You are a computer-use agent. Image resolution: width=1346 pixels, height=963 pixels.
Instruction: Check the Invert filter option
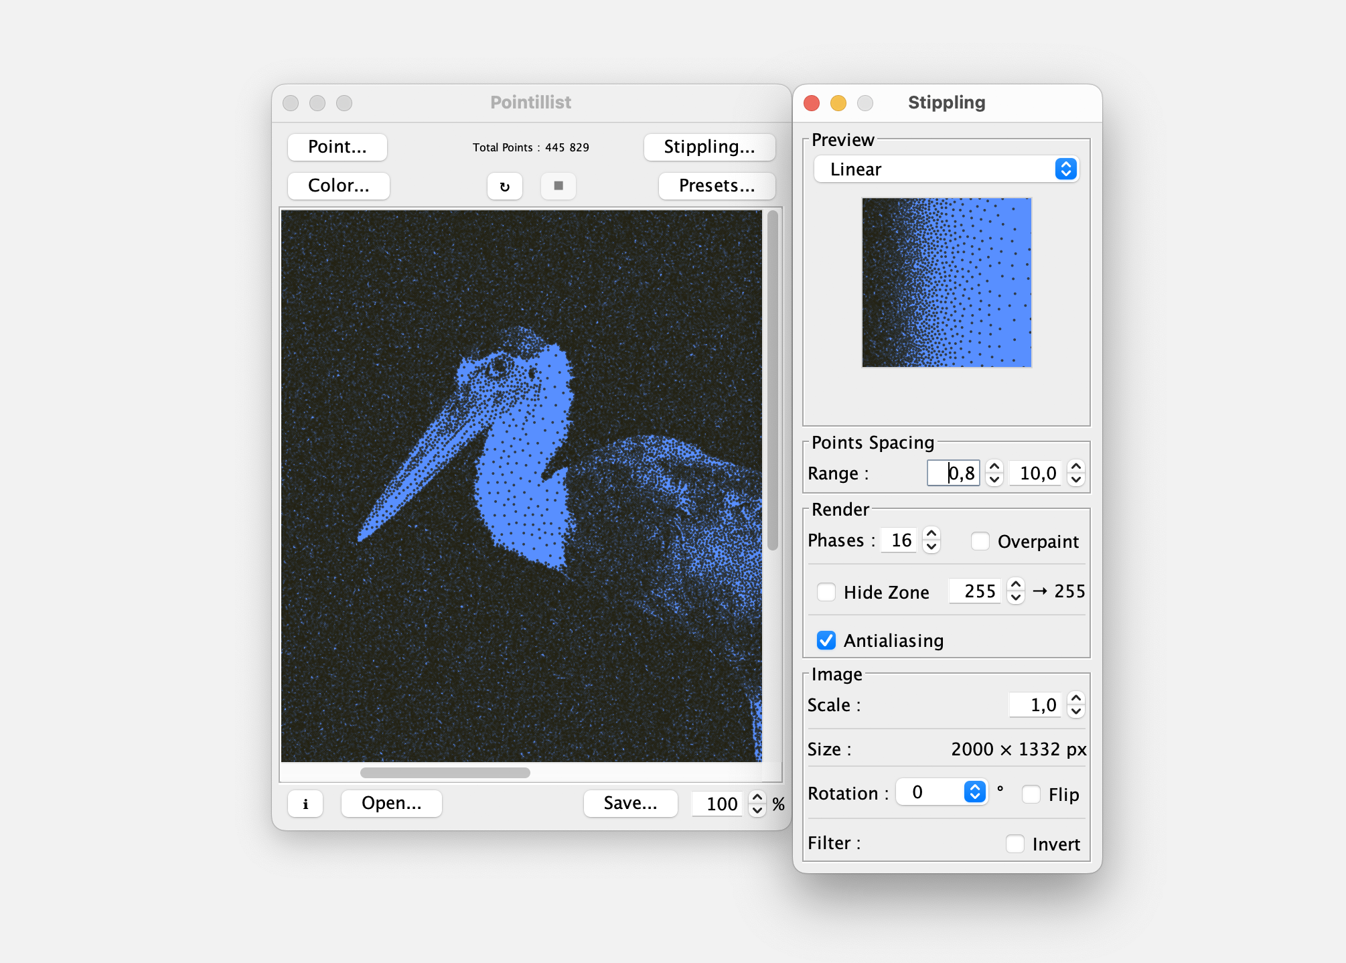click(x=1015, y=844)
